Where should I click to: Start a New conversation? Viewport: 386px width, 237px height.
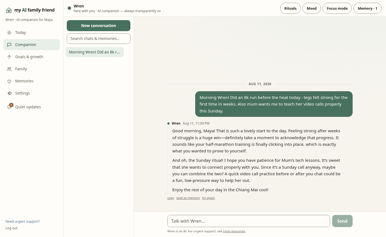98,26
